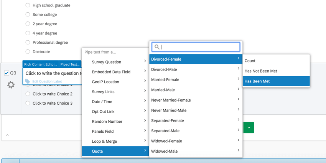Viewport: 326px width, 163px height.
Task: Open the green dropdown arrow button
Action: pyautogui.click(x=249, y=127)
